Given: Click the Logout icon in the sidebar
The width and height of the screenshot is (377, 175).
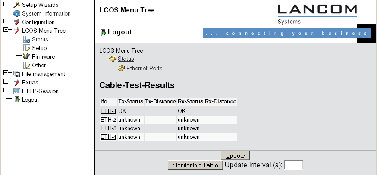Looking at the screenshot, I should pyautogui.click(x=17, y=100).
